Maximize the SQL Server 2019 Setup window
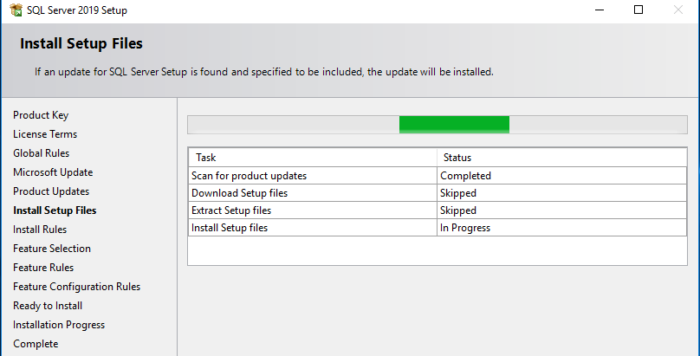700x356 pixels. pos(638,10)
